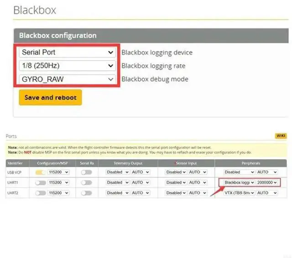Enable Serial Rx on UART1
Screen dimensions: 292x258
[x=86, y=182]
